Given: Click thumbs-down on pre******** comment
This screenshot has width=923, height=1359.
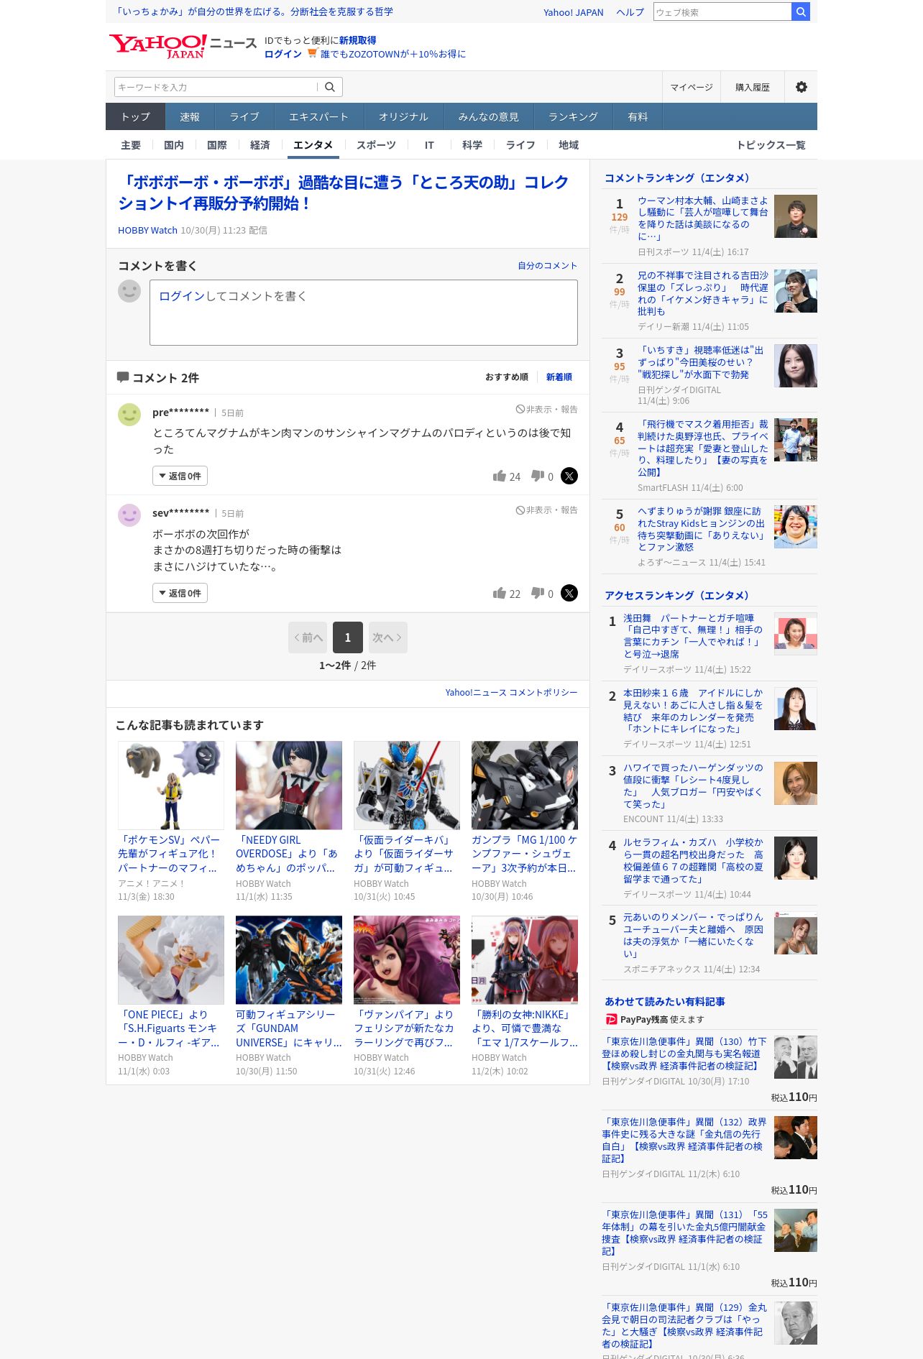Looking at the screenshot, I should [x=537, y=476].
